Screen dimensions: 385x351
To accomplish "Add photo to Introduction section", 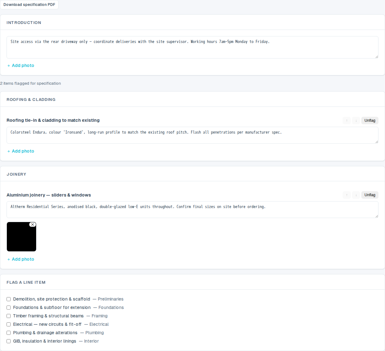I will click(21, 65).
